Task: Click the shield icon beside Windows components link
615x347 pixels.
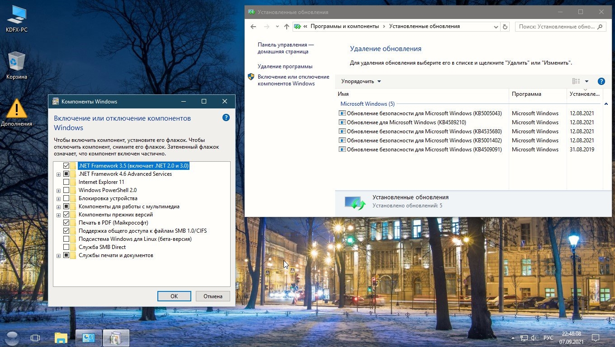Action: click(x=251, y=77)
